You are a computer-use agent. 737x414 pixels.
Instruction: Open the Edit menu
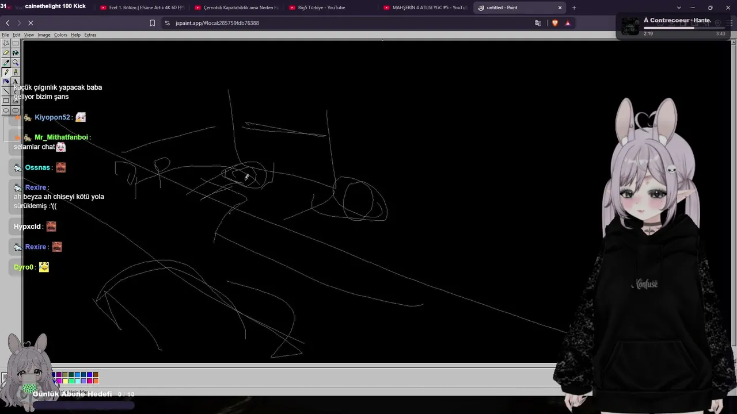16,35
